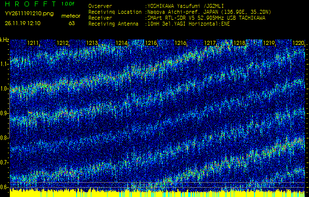Click the 1217 time marker
Viewport: 309px width, 197px height.
(x=210, y=43)
